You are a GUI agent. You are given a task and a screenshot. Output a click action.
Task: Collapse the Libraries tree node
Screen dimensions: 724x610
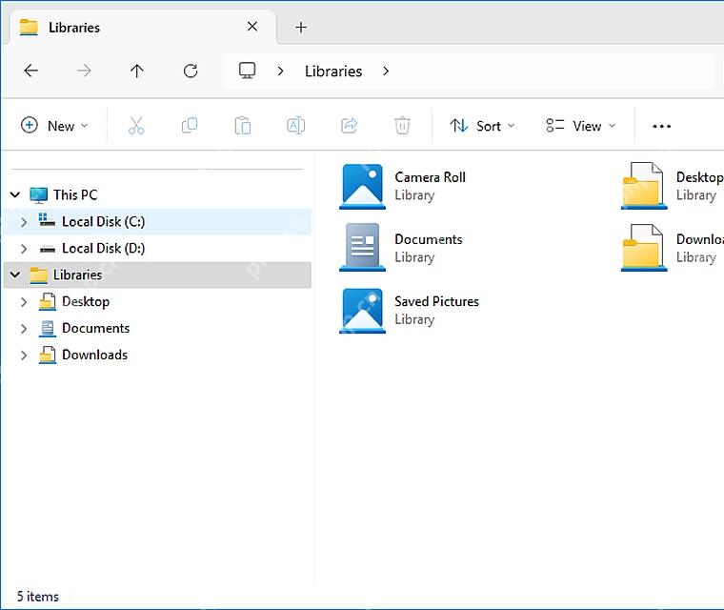[x=15, y=274]
